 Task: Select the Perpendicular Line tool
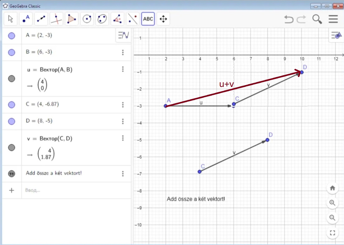56,19
